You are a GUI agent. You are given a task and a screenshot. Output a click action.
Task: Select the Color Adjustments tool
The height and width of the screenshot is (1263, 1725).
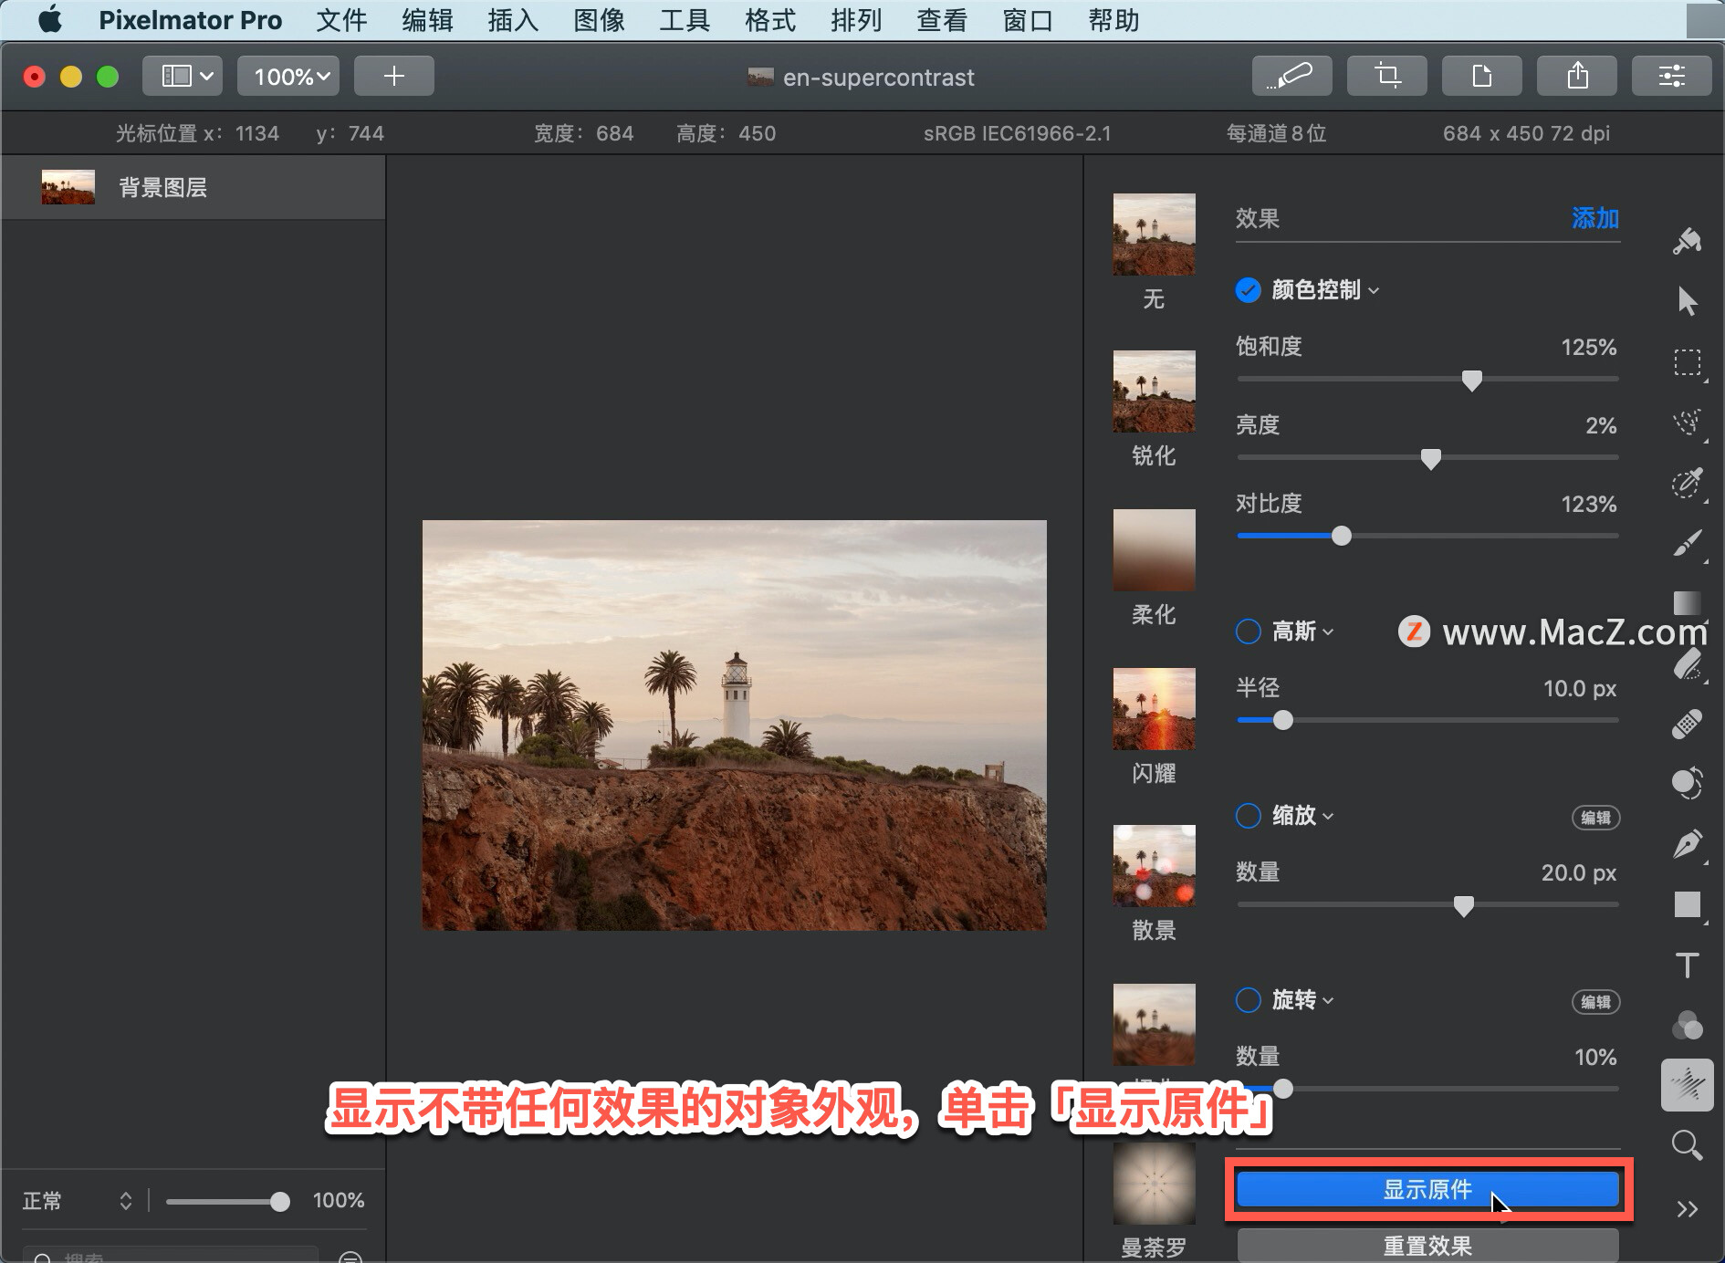(1687, 783)
